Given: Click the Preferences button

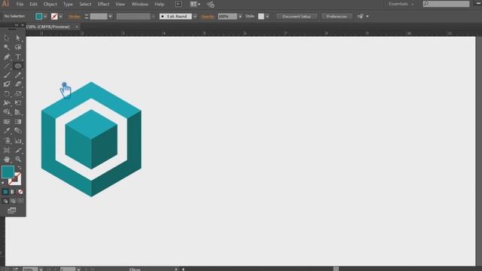Looking at the screenshot, I should click(337, 17).
